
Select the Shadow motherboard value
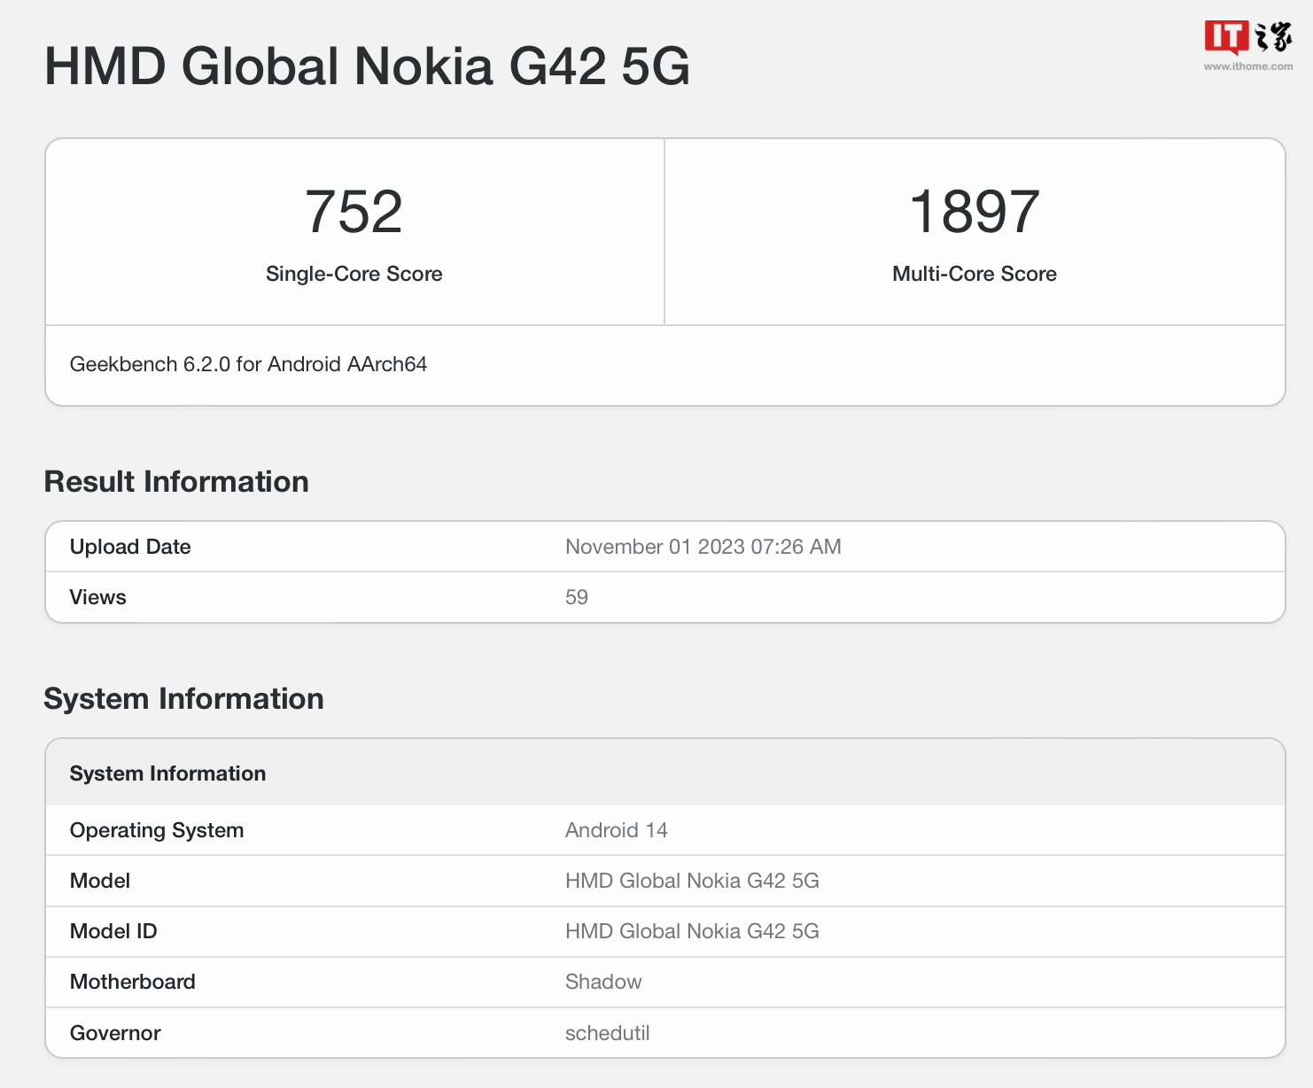point(603,982)
